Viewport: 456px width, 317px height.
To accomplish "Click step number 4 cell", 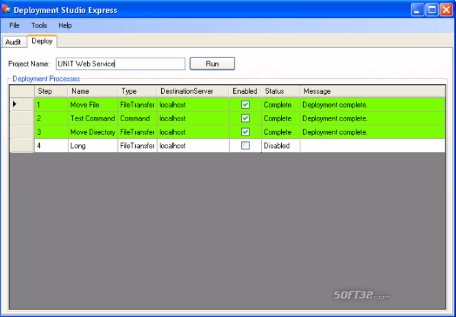I will point(51,145).
